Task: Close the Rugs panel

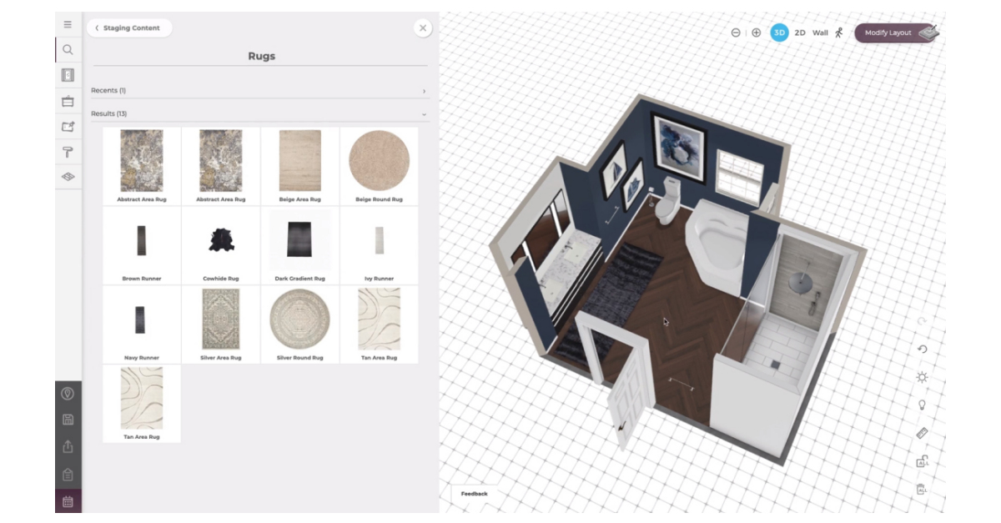Action: point(423,28)
